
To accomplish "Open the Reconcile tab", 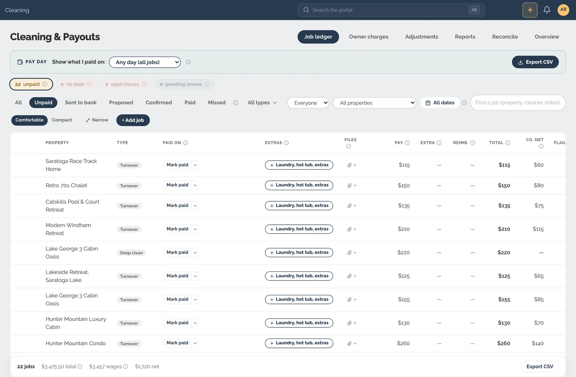I will [505, 37].
